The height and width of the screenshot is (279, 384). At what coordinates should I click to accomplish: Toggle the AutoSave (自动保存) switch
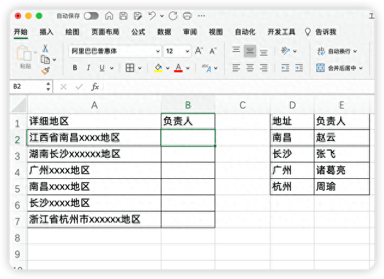[91, 16]
